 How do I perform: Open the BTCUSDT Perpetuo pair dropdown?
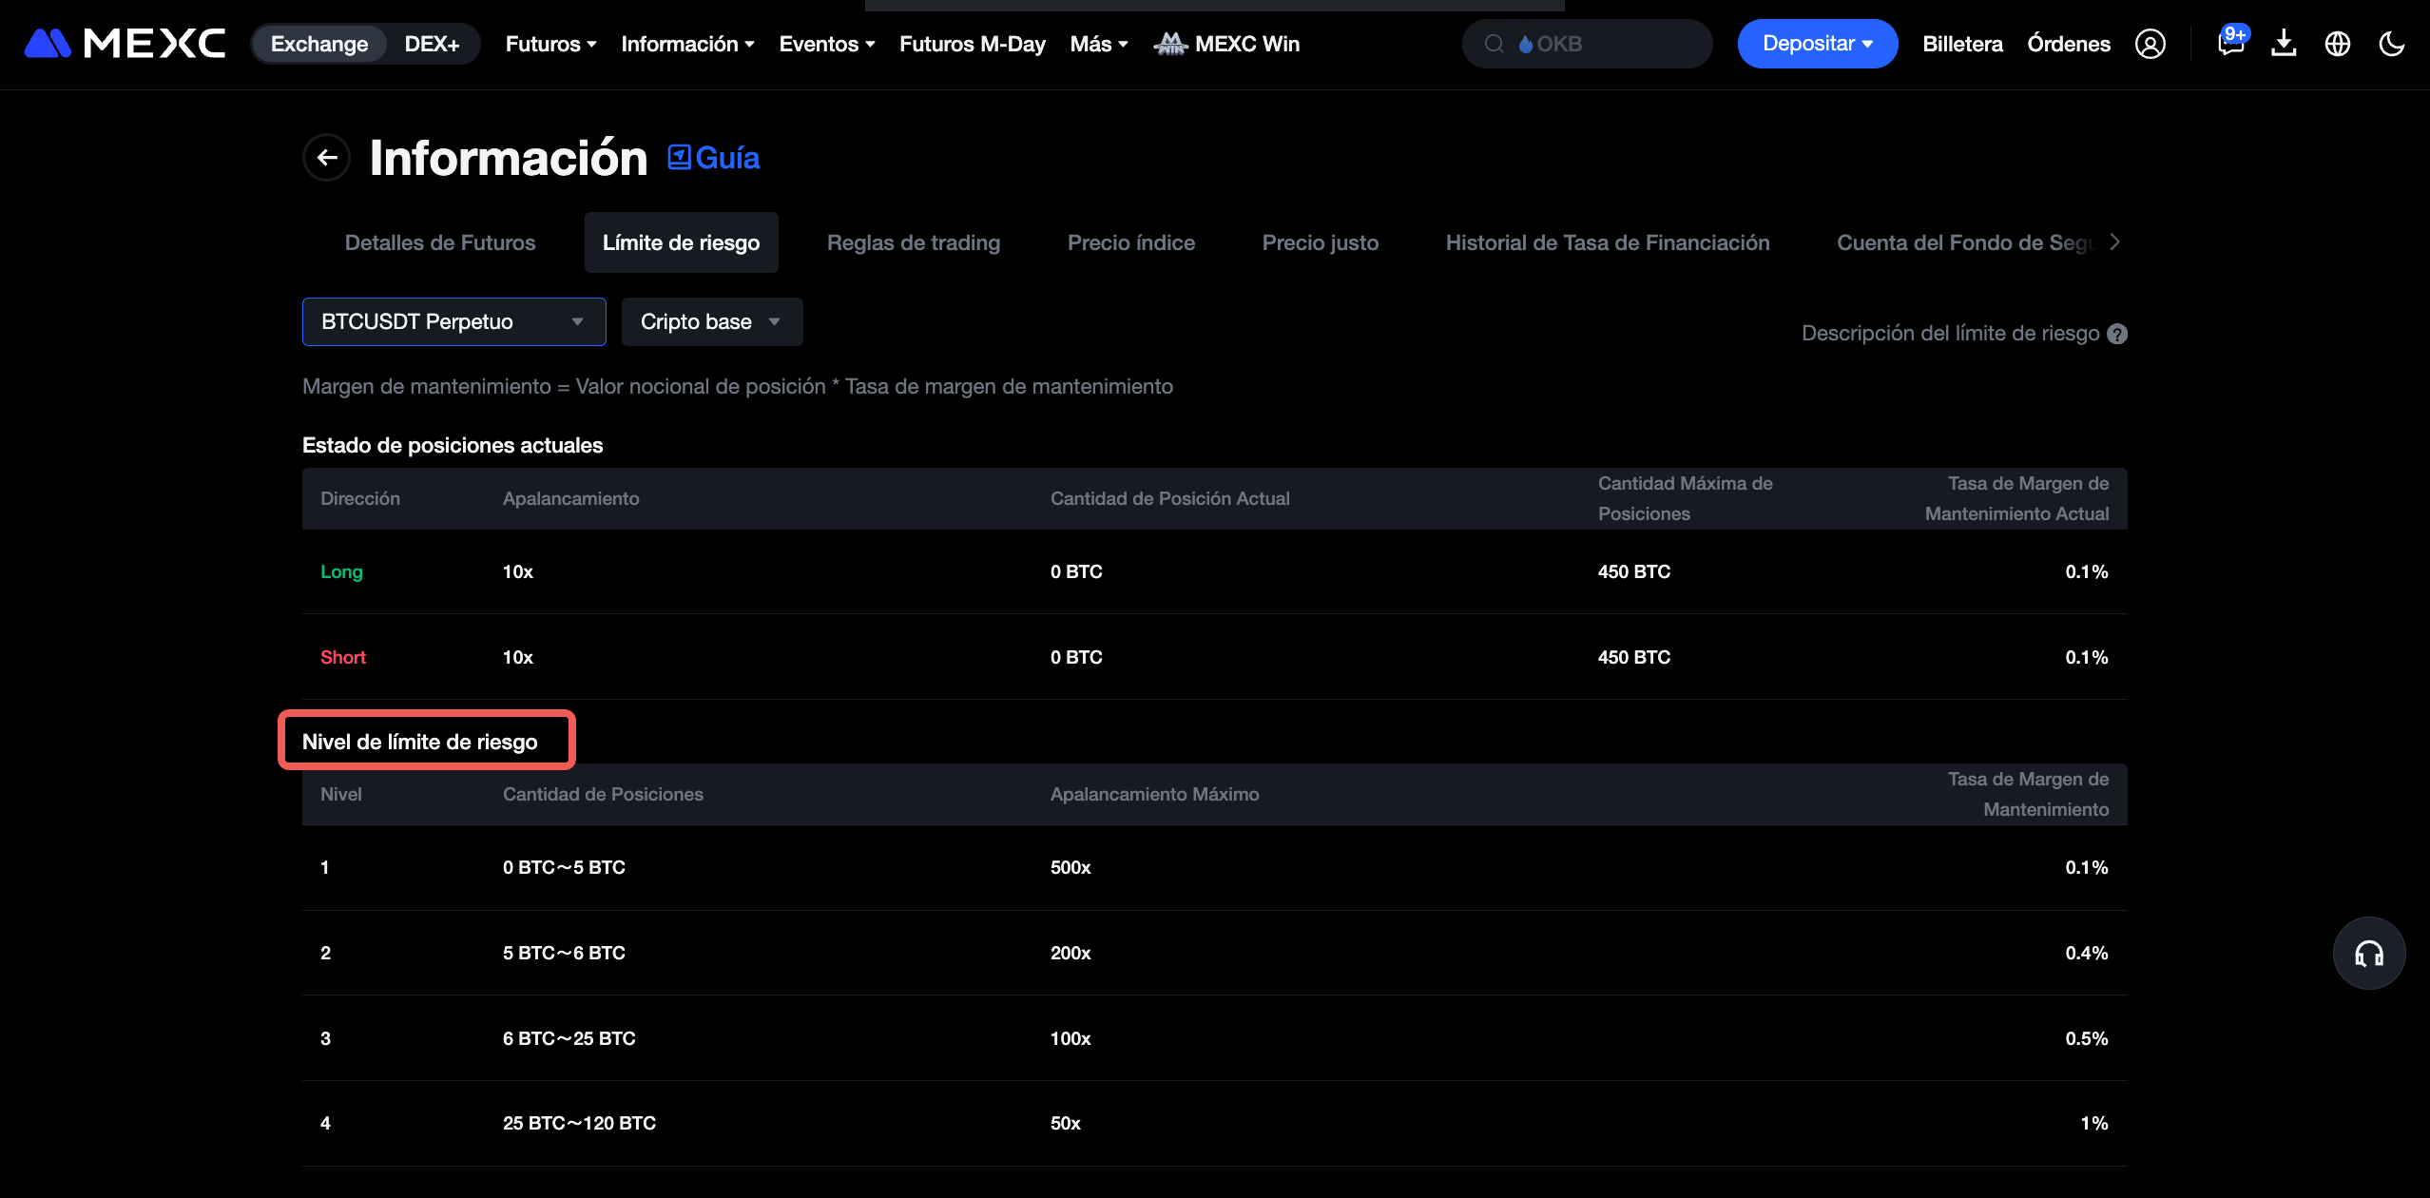click(x=453, y=321)
